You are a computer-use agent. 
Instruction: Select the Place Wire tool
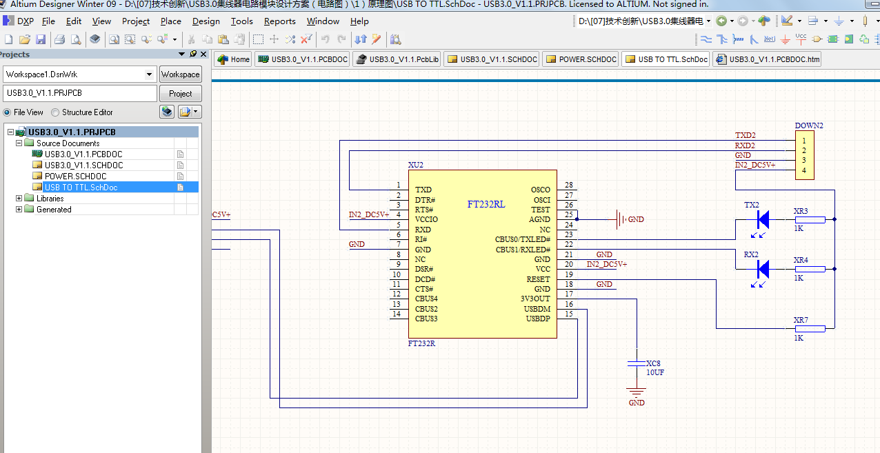tap(706, 39)
